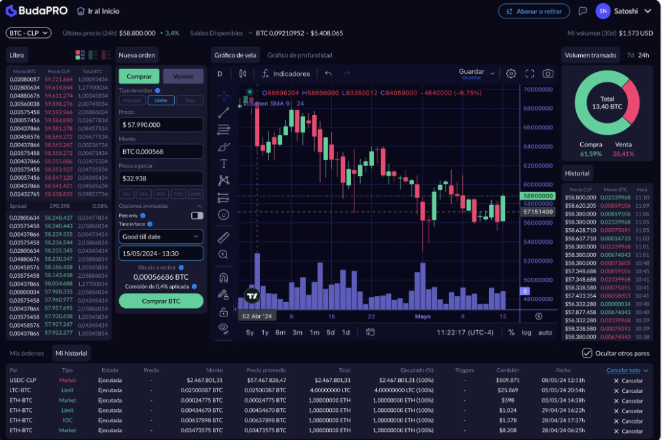Select the Stop order type
The height and width of the screenshot is (440, 662).
tap(190, 100)
